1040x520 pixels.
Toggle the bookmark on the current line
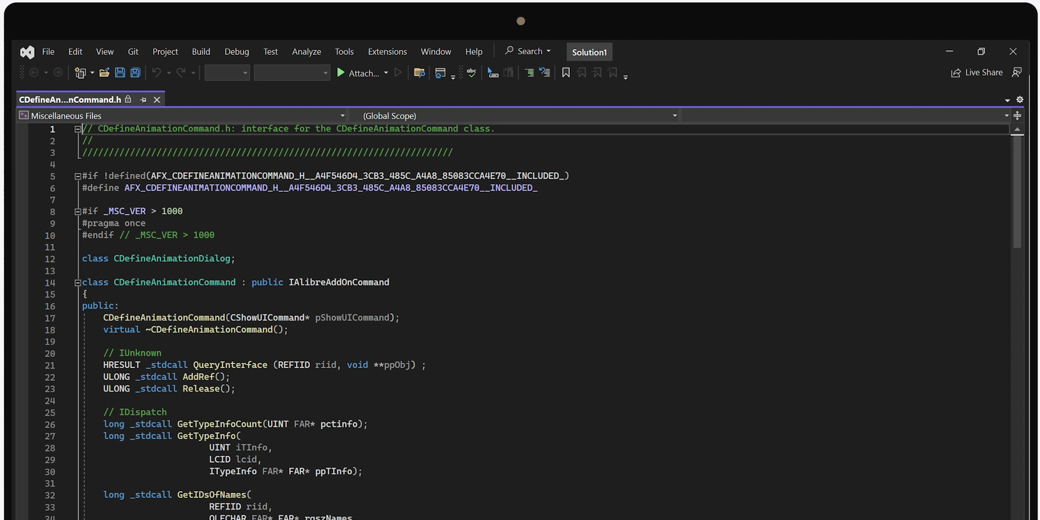click(x=566, y=73)
